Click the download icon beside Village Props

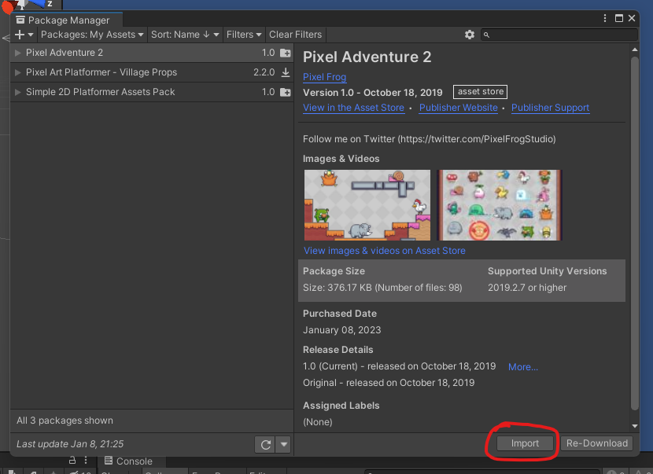(286, 72)
